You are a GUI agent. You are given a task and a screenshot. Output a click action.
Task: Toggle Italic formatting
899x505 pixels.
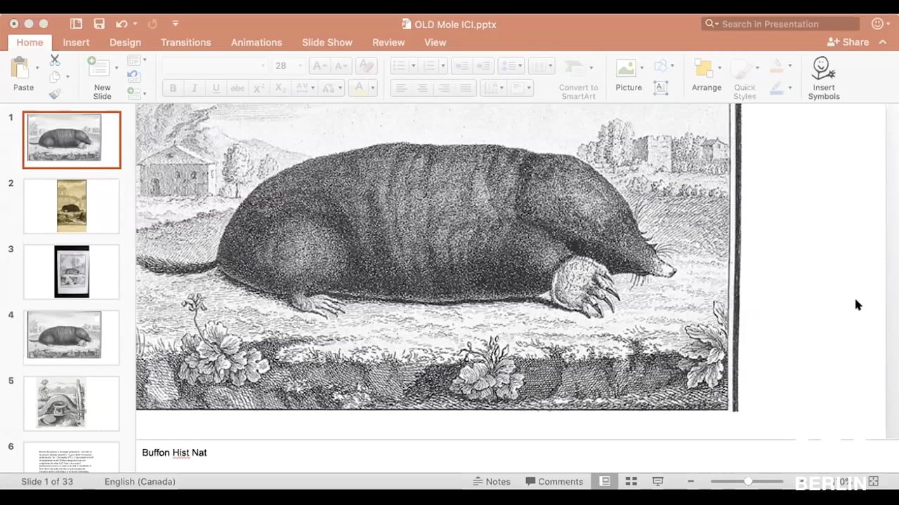click(195, 88)
